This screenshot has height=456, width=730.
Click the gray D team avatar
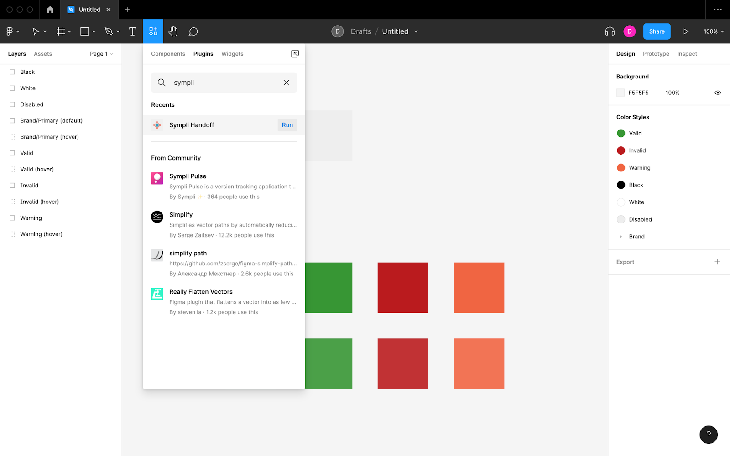(338, 31)
